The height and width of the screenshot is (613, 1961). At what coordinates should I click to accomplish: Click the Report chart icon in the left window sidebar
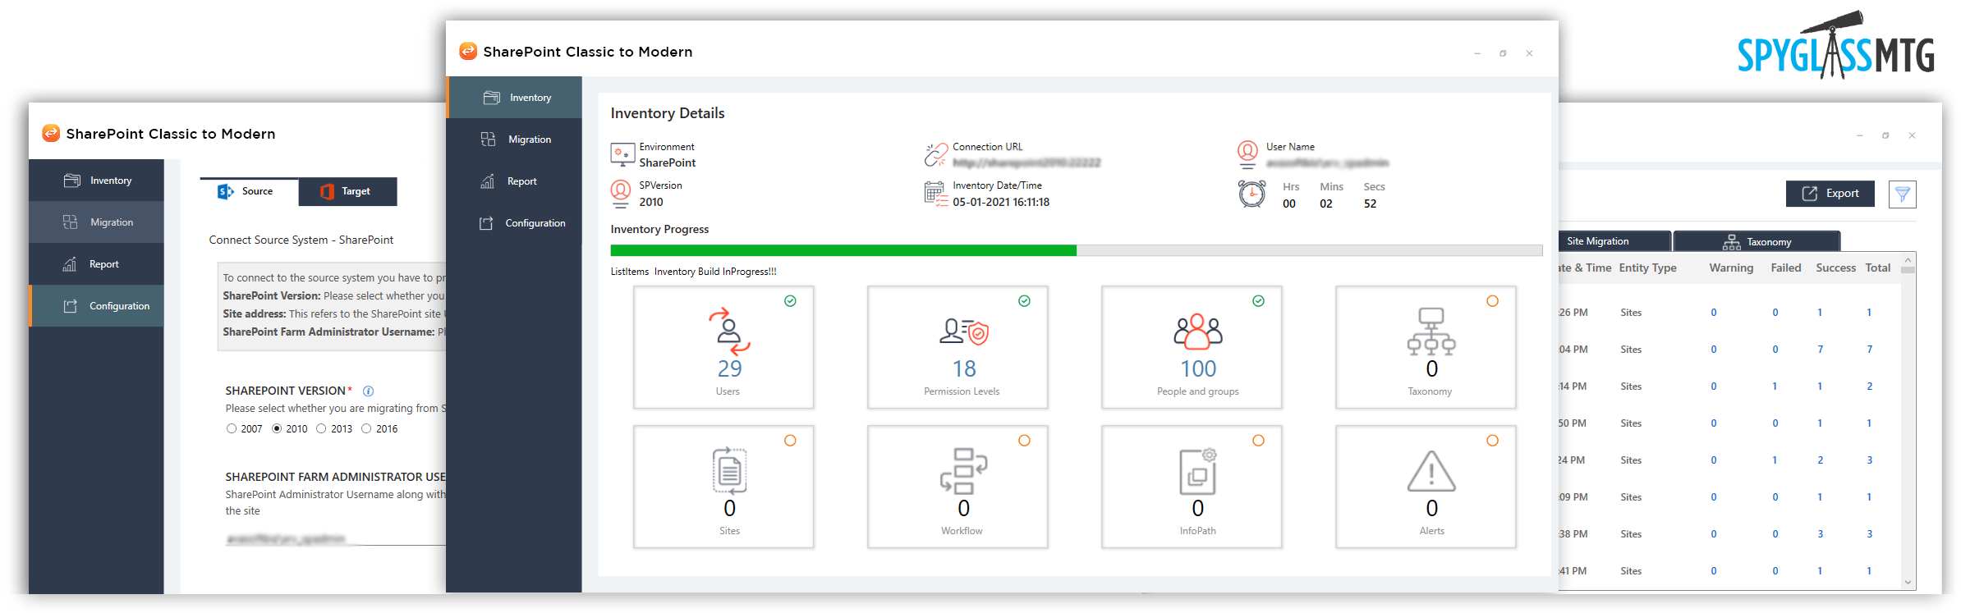[70, 264]
